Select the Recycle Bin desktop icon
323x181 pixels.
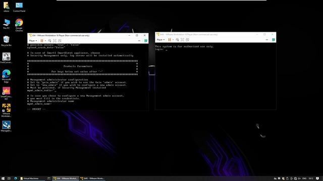pos(7,41)
